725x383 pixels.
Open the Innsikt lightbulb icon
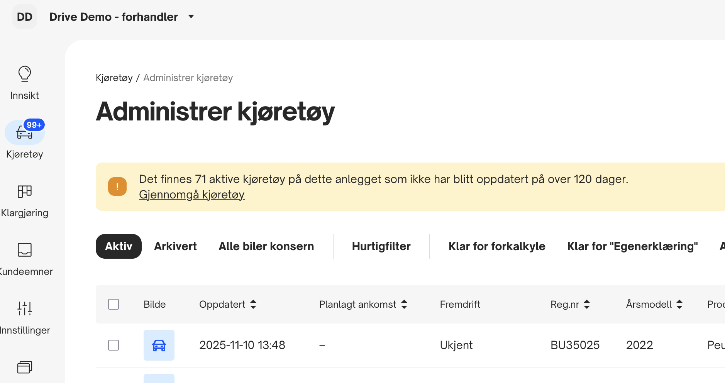25,74
